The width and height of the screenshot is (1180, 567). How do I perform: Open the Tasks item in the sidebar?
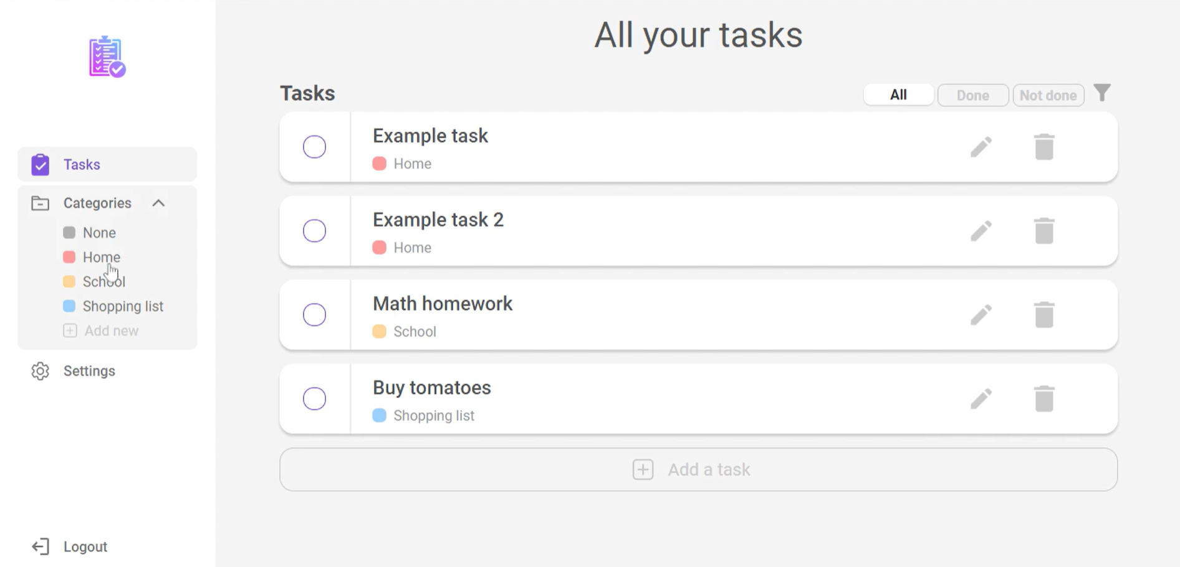click(107, 164)
